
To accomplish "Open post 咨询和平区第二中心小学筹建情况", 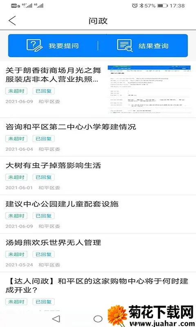I will 71,127.
